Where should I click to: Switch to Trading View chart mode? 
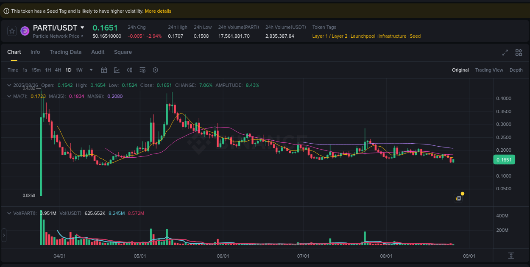click(489, 70)
